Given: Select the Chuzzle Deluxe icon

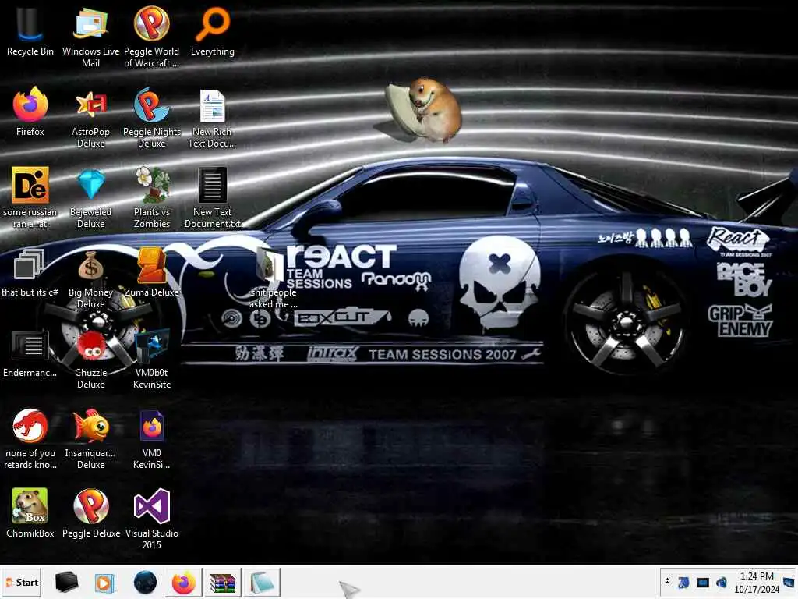Looking at the screenshot, I should [90, 359].
